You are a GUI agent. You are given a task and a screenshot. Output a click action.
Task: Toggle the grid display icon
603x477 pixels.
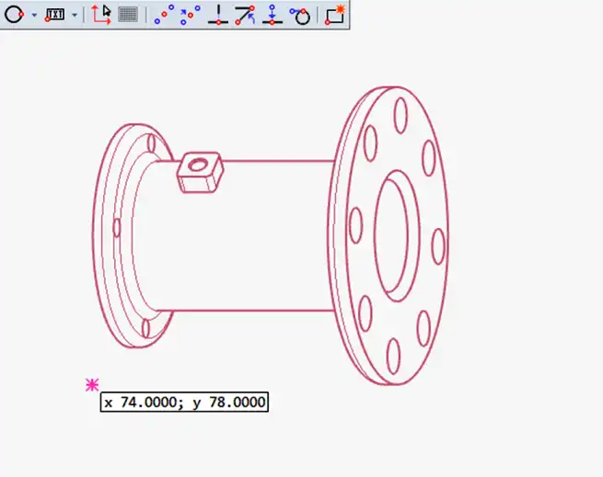129,15
